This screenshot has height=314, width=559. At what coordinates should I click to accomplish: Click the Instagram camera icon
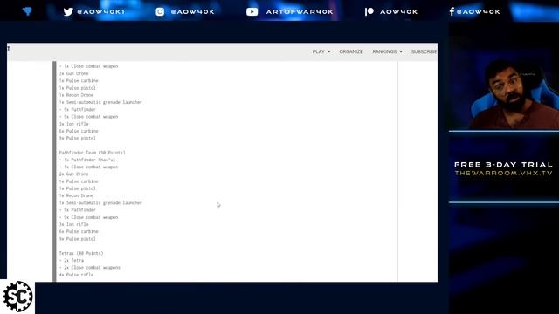160,11
